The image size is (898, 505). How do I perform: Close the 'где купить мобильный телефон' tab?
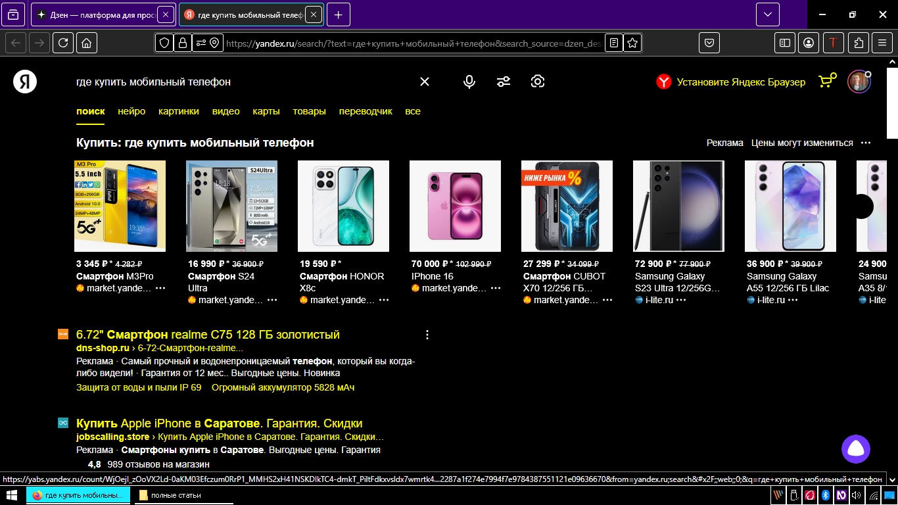pos(314,14)
